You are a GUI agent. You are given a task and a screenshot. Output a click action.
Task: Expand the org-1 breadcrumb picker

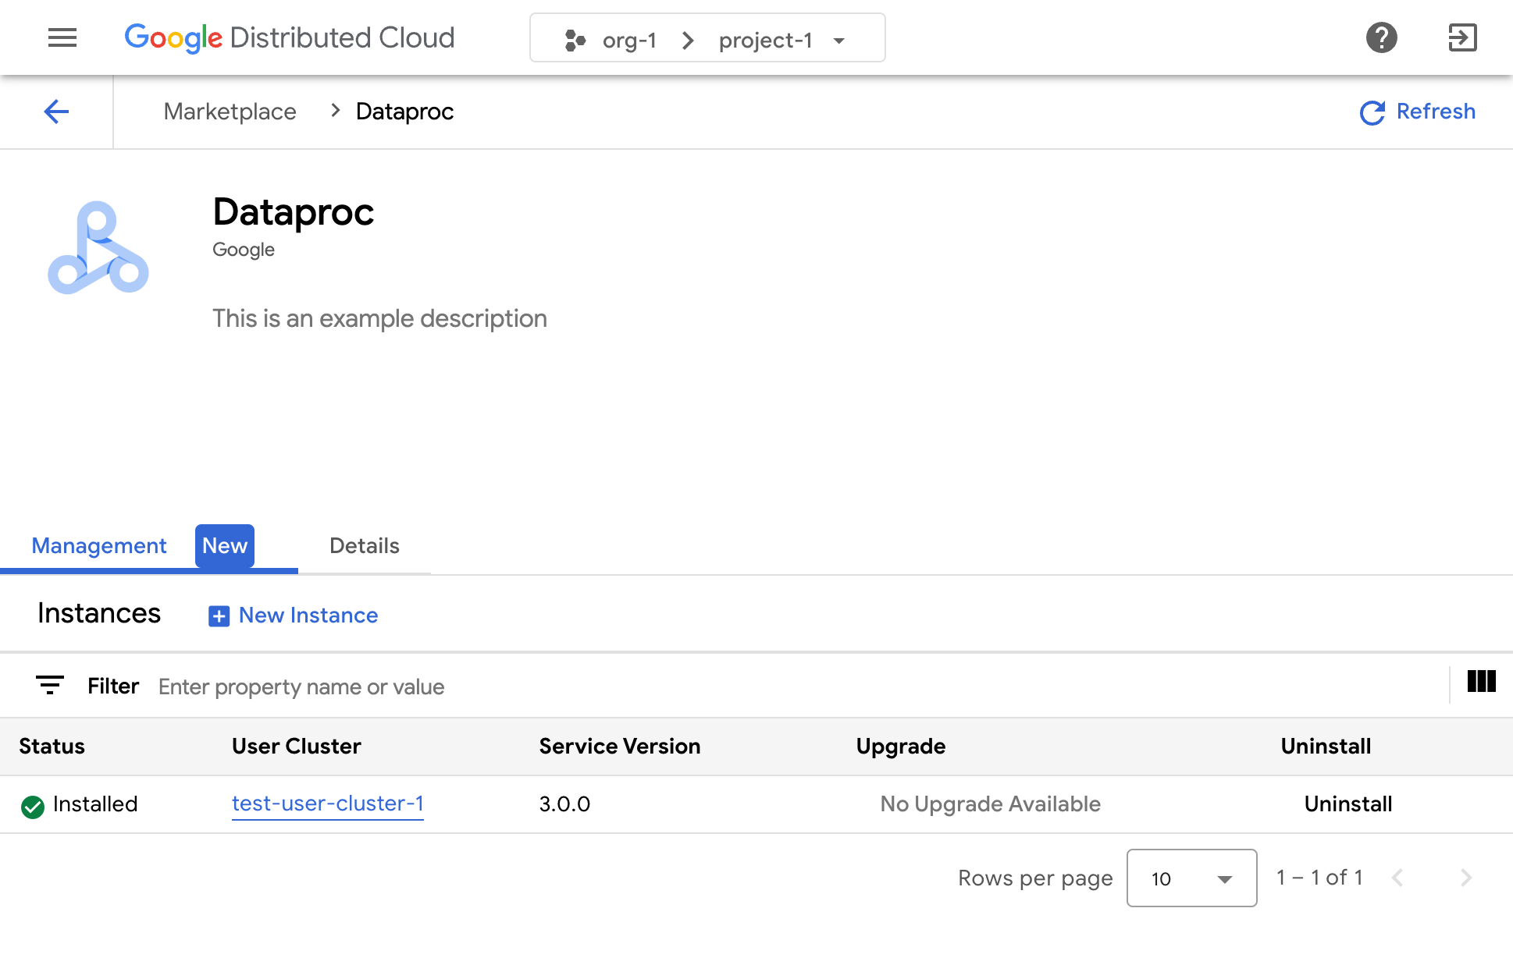click(628, 41)
